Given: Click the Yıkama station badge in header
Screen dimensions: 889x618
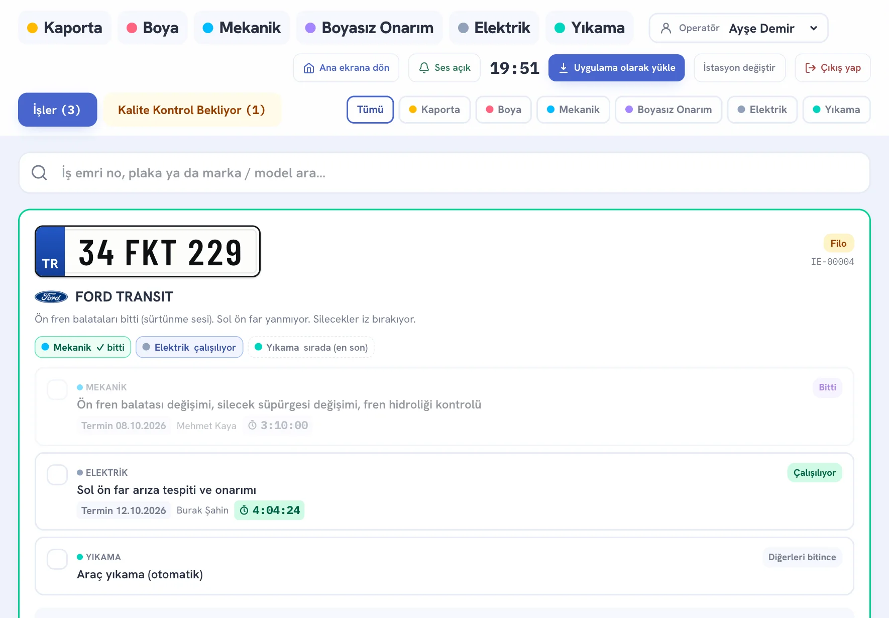Looking at the screenshot, I should [590, 28].
